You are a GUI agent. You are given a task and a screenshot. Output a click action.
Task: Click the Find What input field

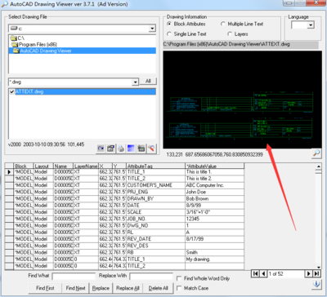(x=74, y=276)
